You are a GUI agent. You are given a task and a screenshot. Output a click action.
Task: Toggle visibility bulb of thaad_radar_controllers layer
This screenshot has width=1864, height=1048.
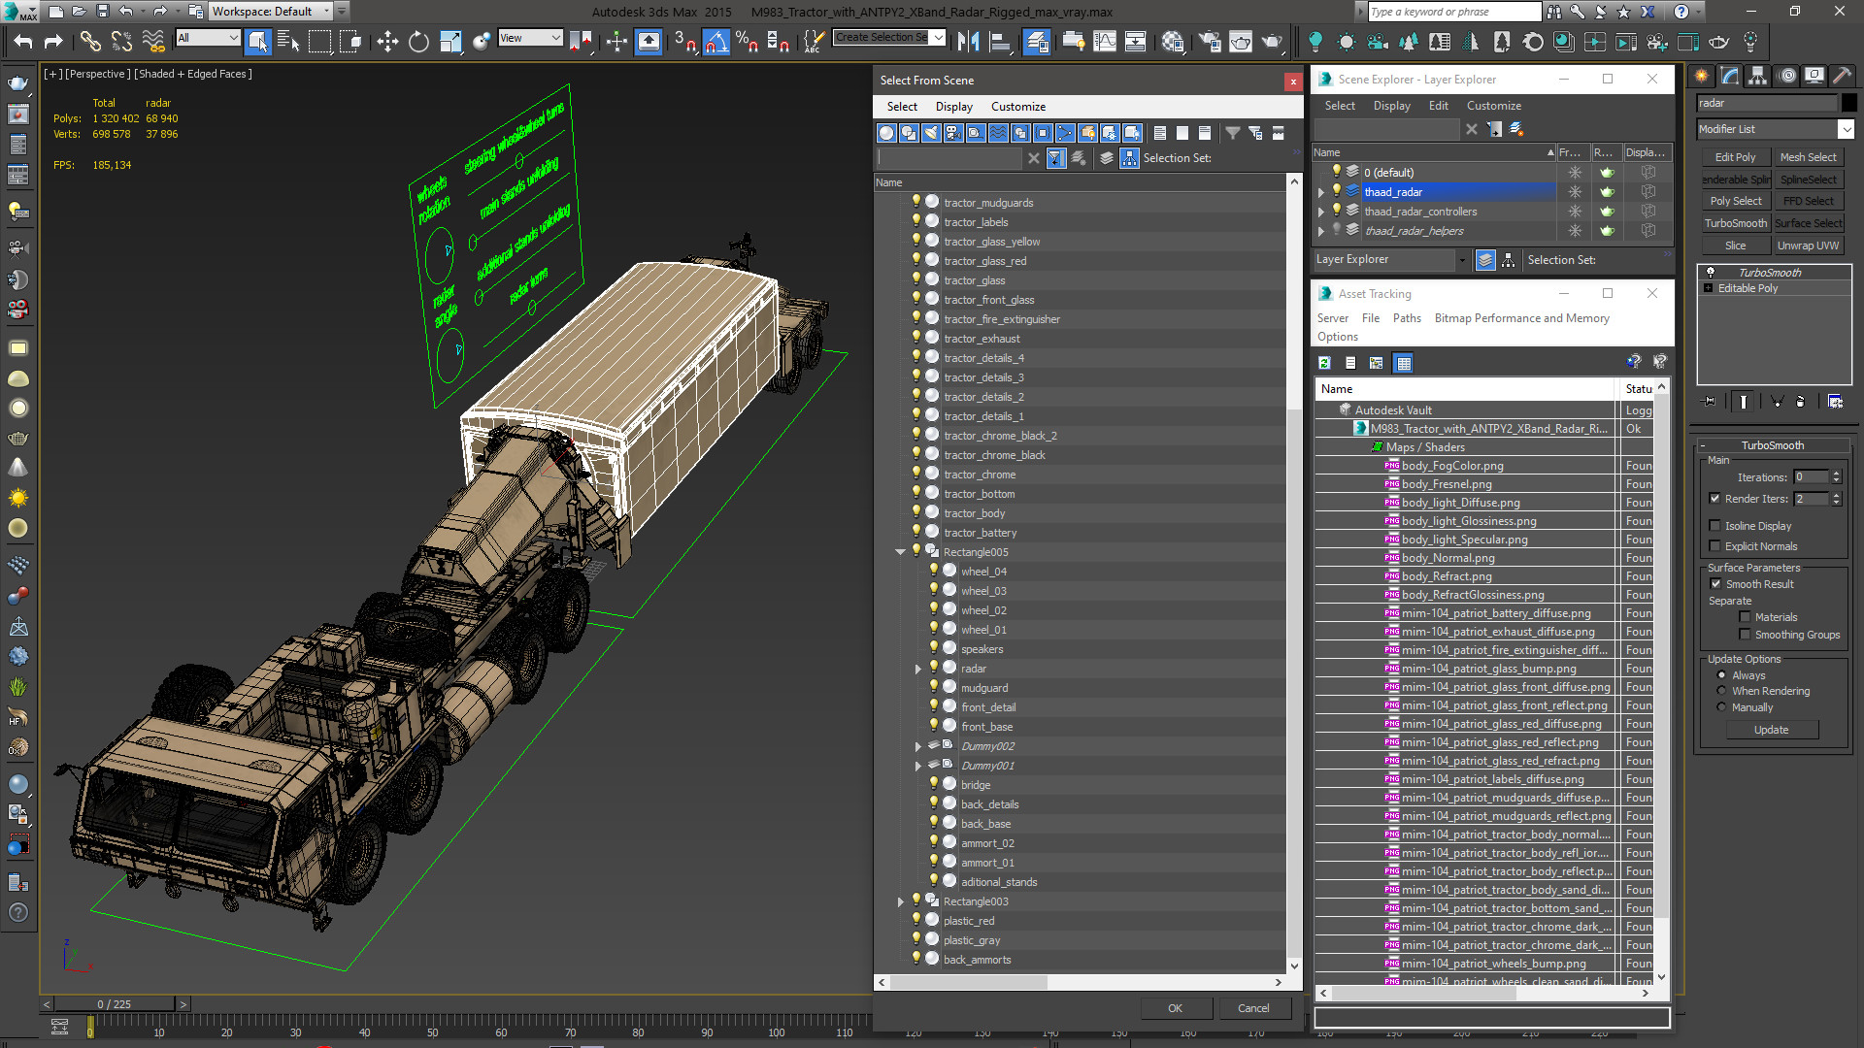(1337, 211)
